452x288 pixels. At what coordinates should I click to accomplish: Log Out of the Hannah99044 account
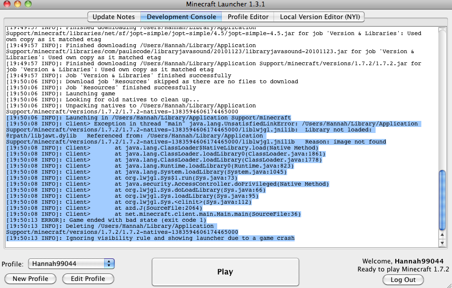(403, 279)
